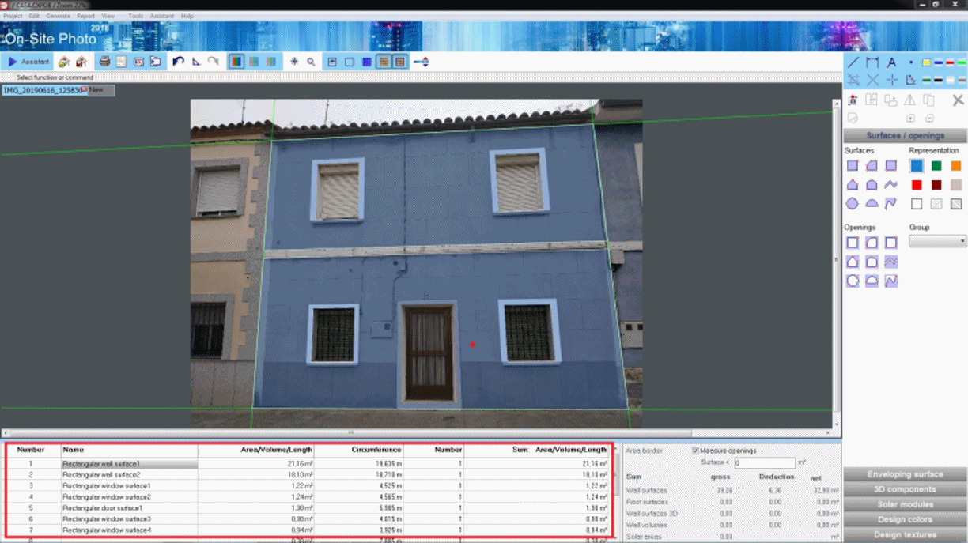Pick the bright red representation swatch
The height and width of the screenshot is (543, 968).
(x=917, y=185)
